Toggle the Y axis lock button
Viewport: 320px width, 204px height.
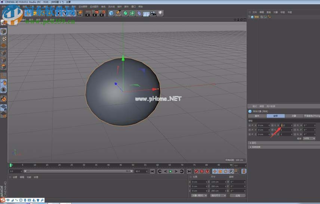(65, 13)
